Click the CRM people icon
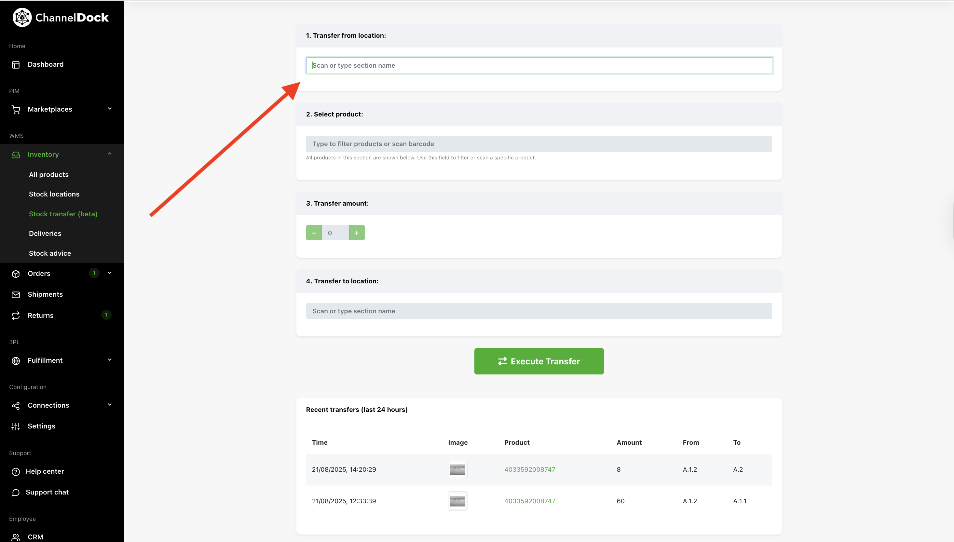 point(16,537)
